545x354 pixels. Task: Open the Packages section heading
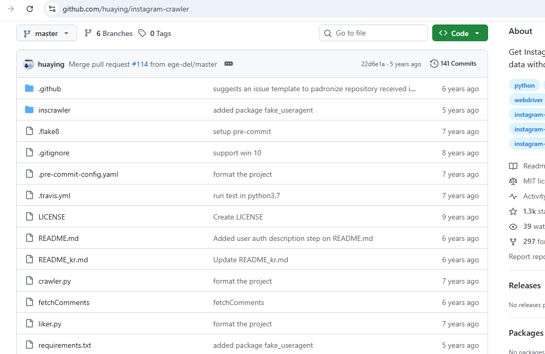[x=526, y=333]
